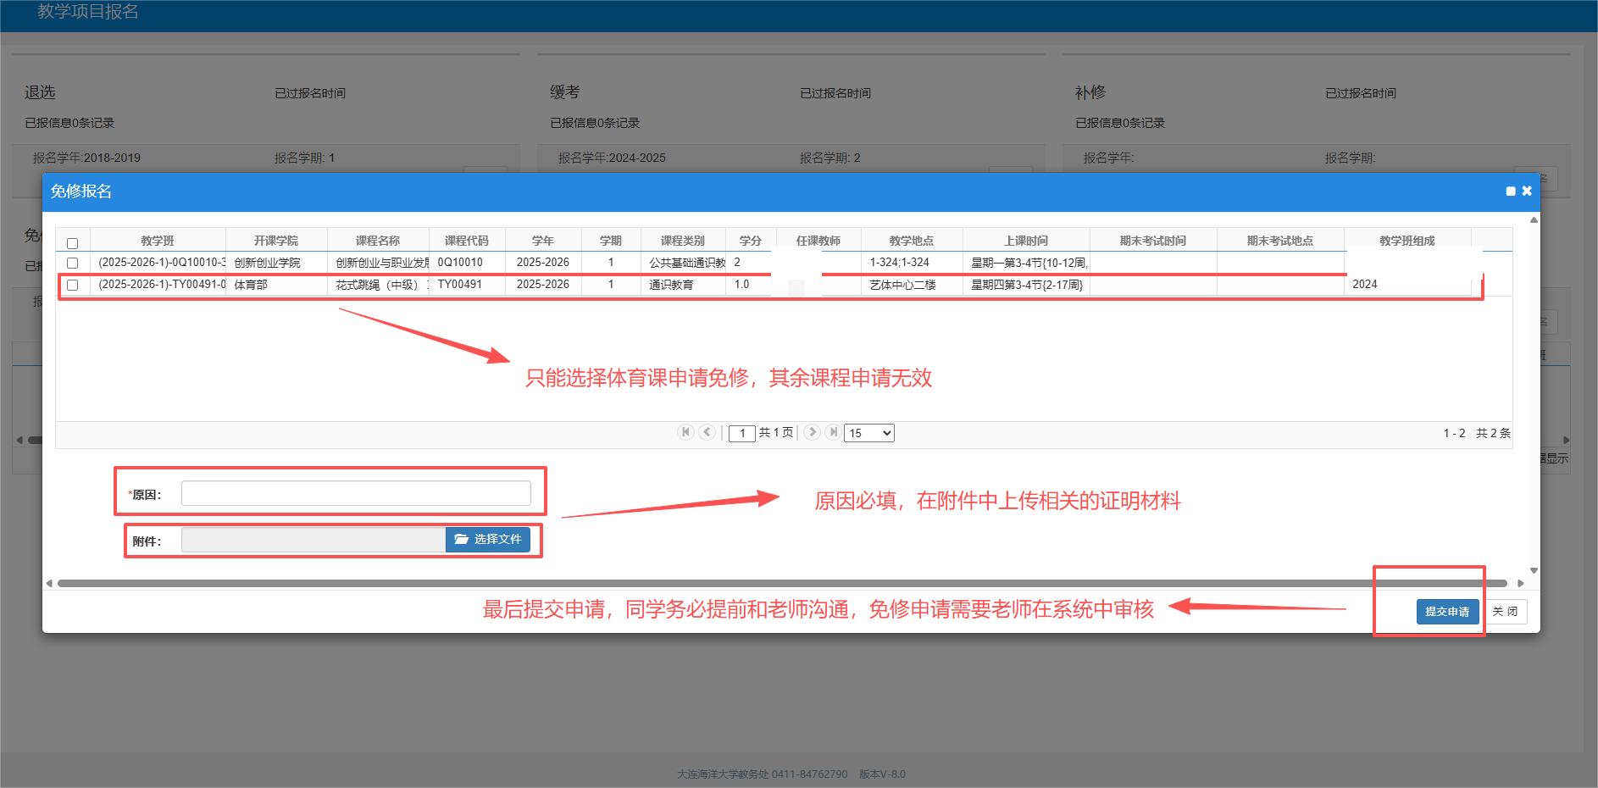Go to first page in pager
This screenshot has height=788, width=1598.
(685, 432)
